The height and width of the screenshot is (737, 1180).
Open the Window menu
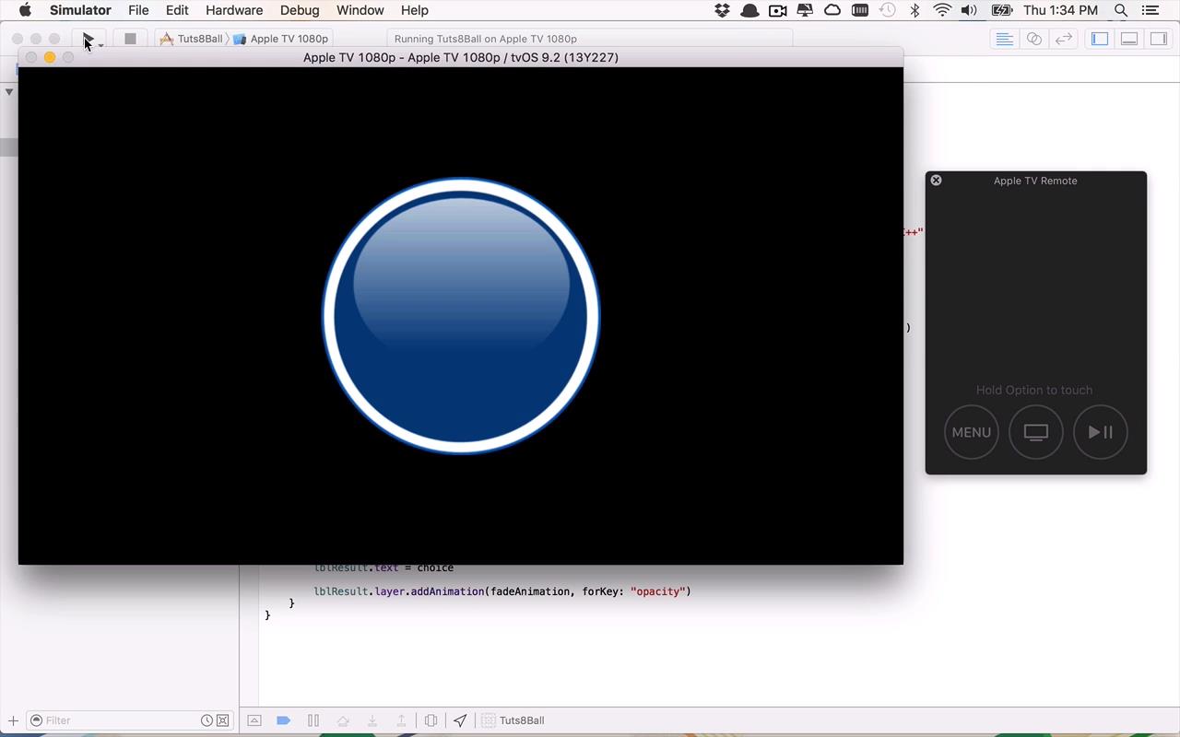coord(360,10)
